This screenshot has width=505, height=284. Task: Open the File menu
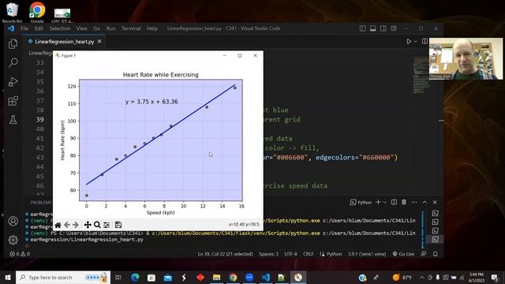[x=24, y=28]
